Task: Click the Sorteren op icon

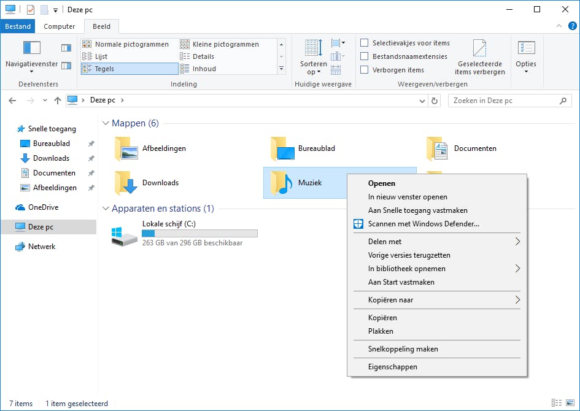Action: click(313, 49)
